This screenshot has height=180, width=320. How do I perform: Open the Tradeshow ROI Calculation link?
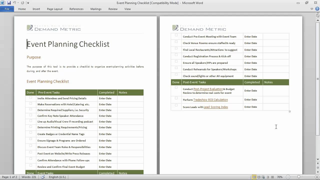point(210,100)
